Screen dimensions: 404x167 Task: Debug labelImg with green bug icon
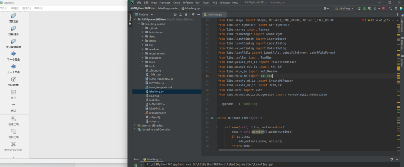click(364, 9)
